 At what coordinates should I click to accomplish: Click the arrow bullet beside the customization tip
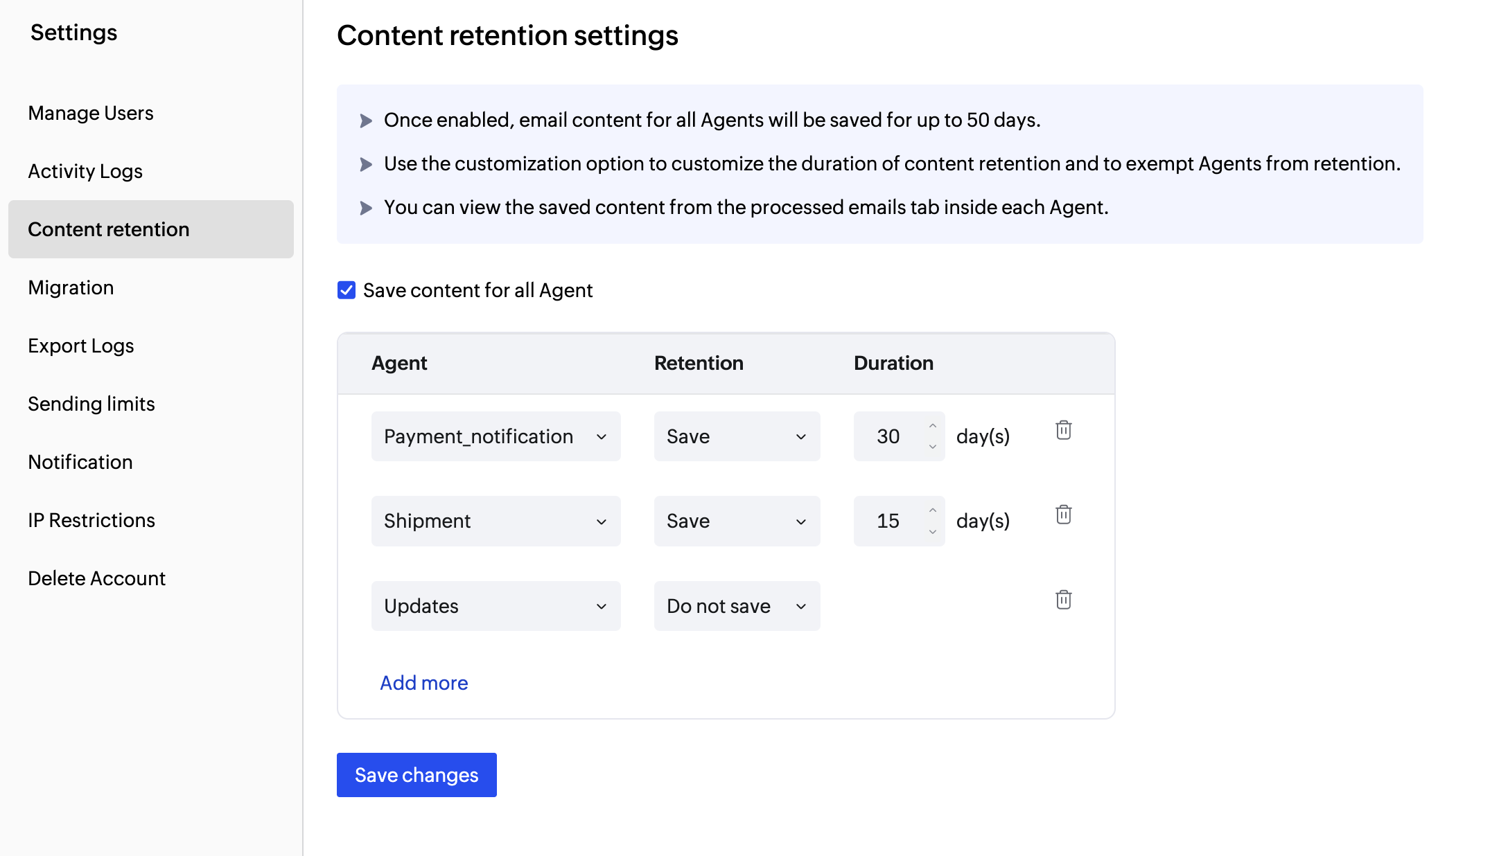[366, 164]
